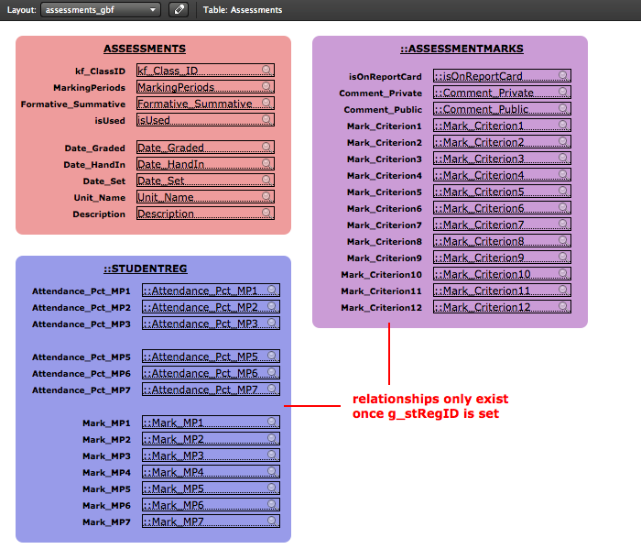Click into the isUsed field
Screen dimensions: 641x560
[197, 120]
